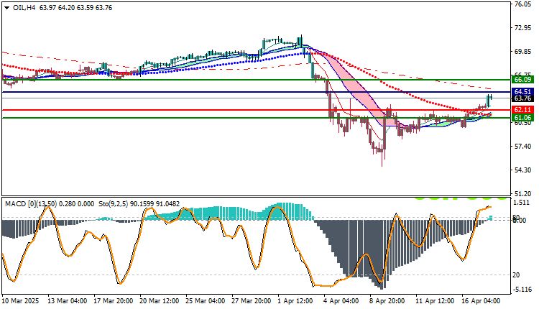Click the 8 Apr 20:00 time label
This screenshot has width=539, height=309.
click(x=387, y=301)
